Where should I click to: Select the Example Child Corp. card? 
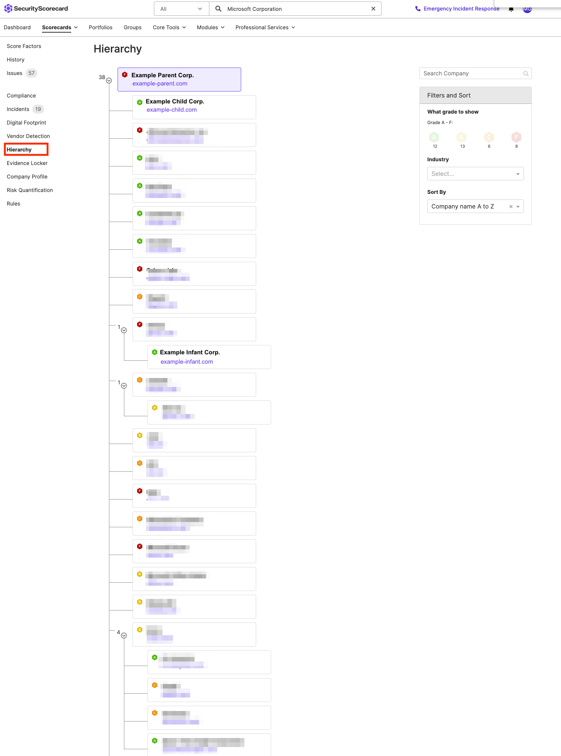pos(194,107)
